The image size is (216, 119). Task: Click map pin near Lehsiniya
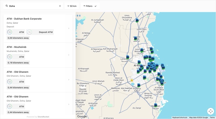click(127, 57)
